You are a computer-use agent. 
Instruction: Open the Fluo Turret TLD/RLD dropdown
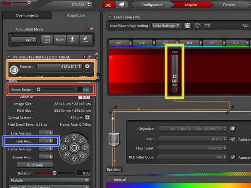pyautogui.click(x=192, y=148)
